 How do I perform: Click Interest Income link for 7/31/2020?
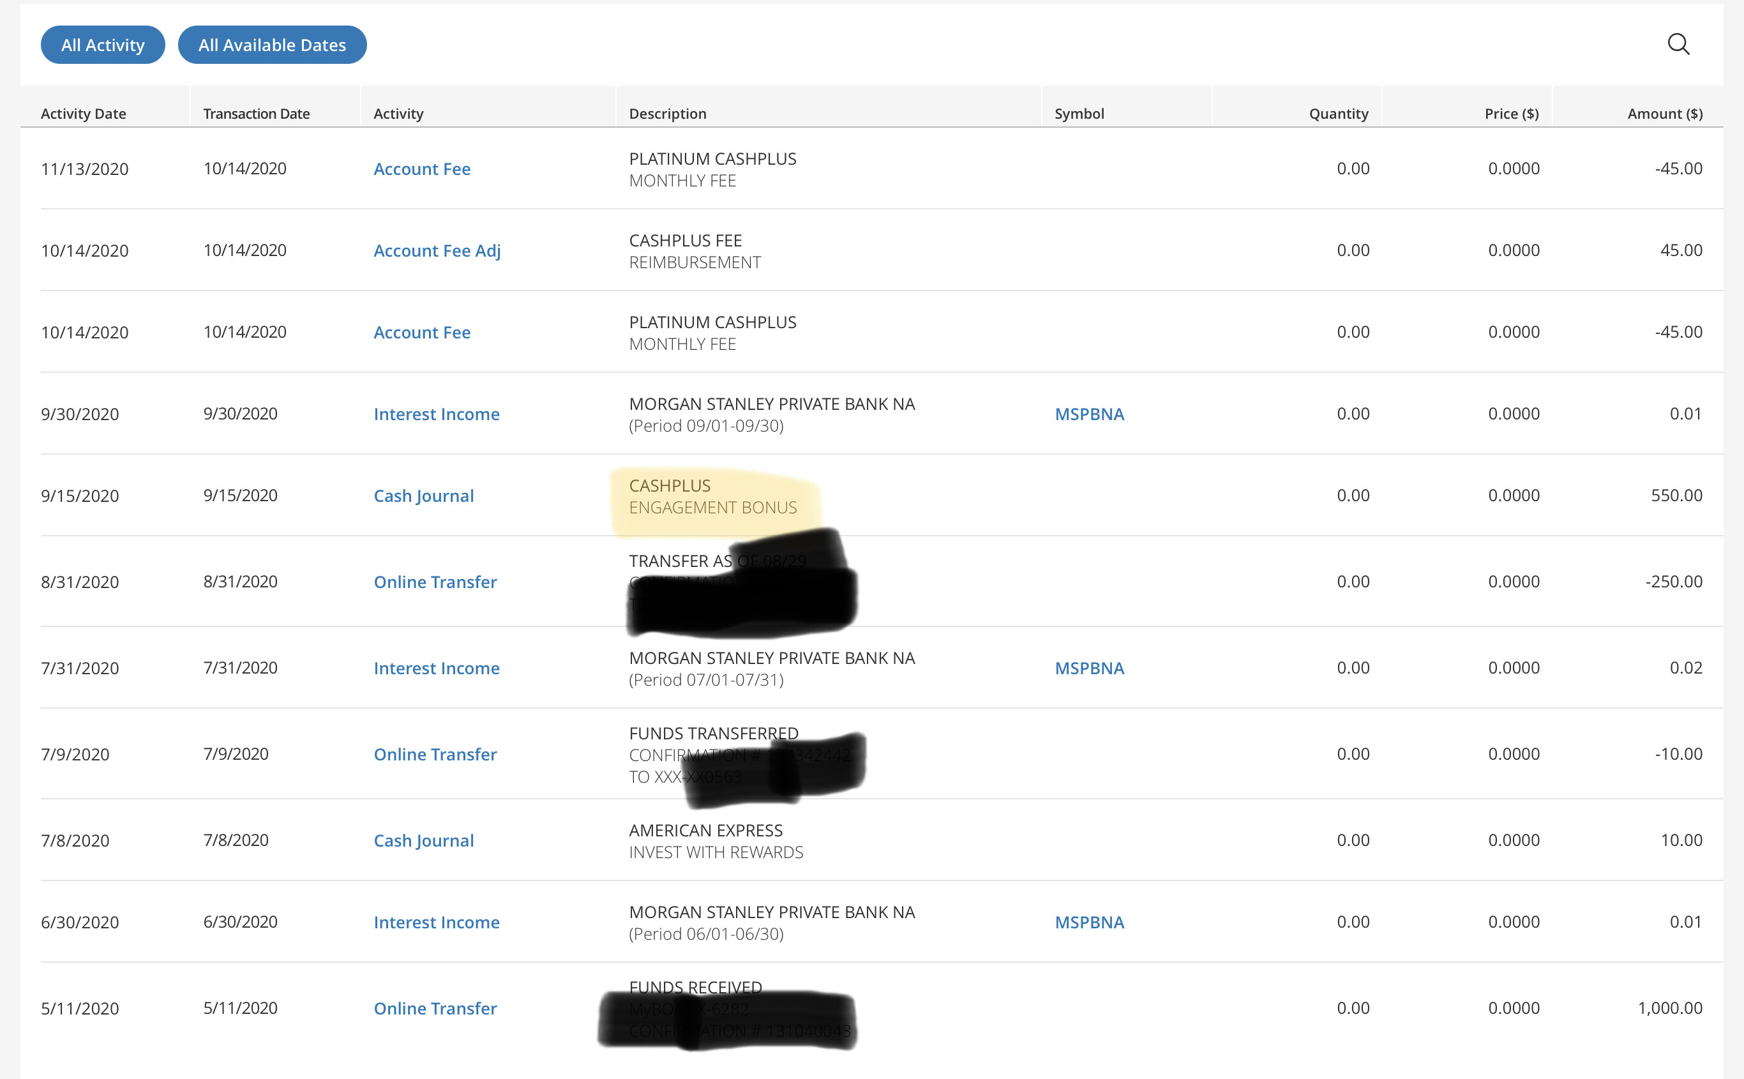(x=436, y=668)
